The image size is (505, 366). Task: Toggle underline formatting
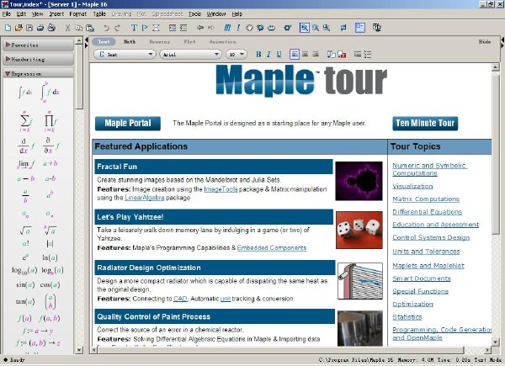pyautogui.click(x=279, y=55)
